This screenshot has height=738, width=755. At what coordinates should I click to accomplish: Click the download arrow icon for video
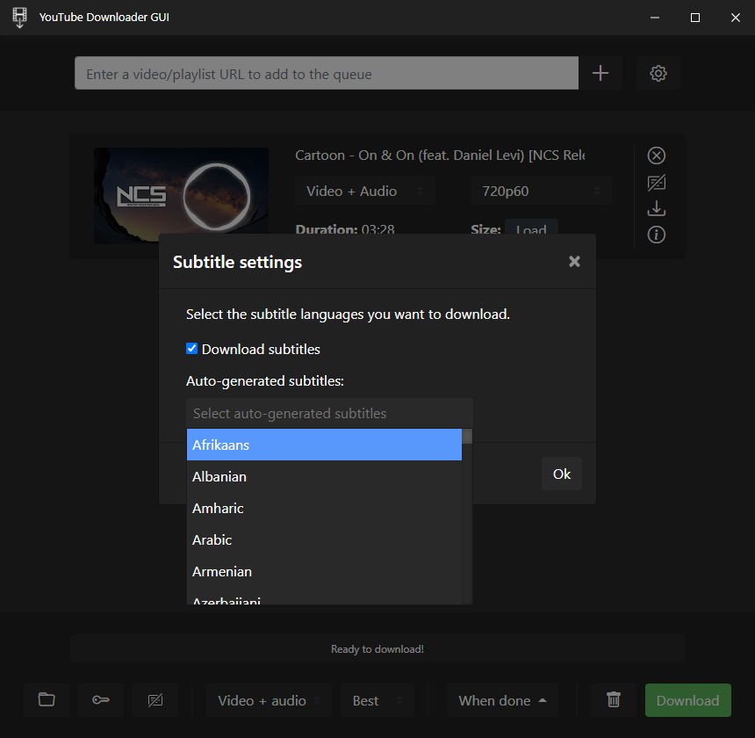(x=657, y=209)
